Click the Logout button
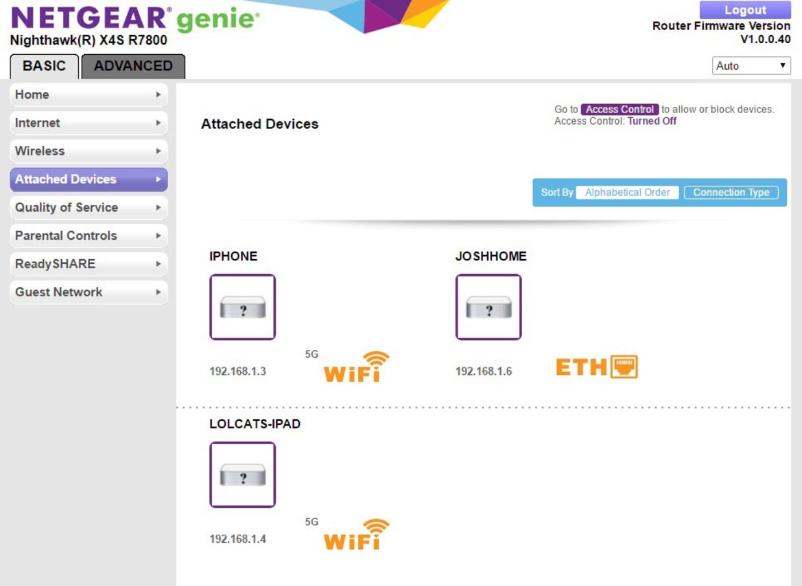Image resolution: width=802 pixels, height=586 pixels. pos(745,10)
